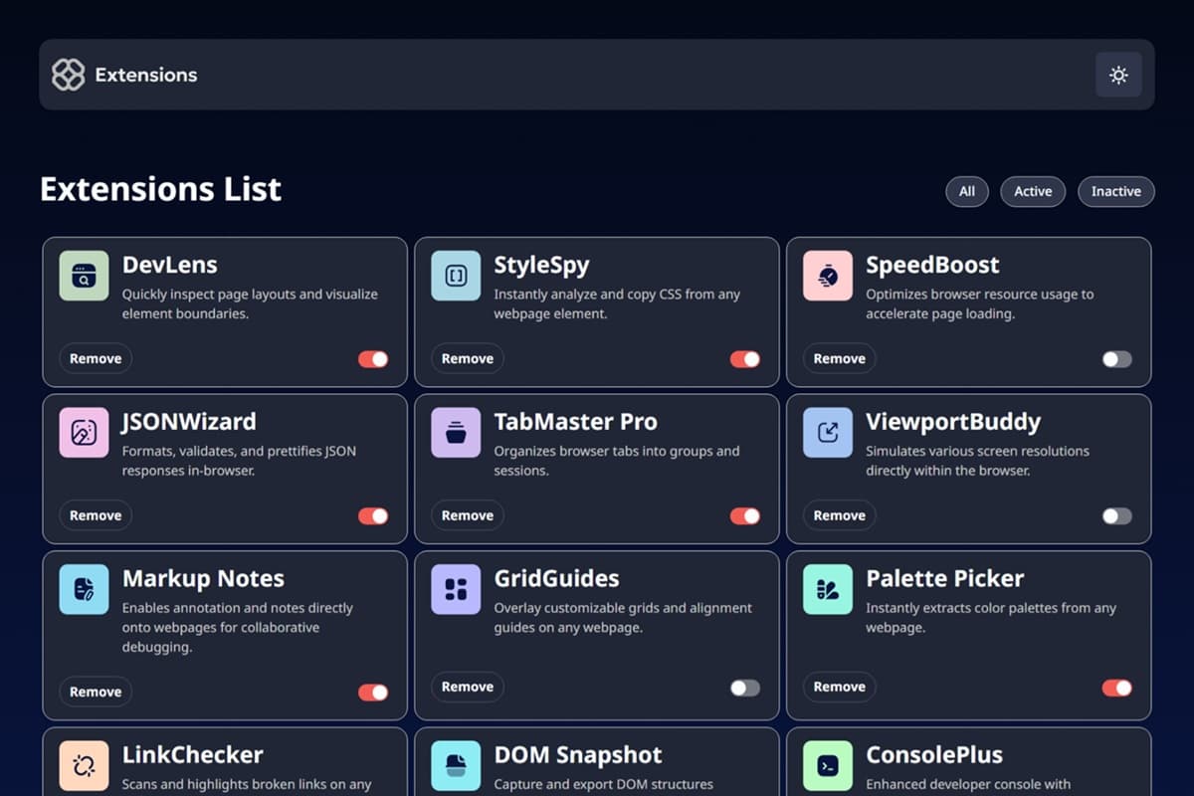Remove the StyleSpy extension
The image size is (1194, 796).
pos(468,359)
